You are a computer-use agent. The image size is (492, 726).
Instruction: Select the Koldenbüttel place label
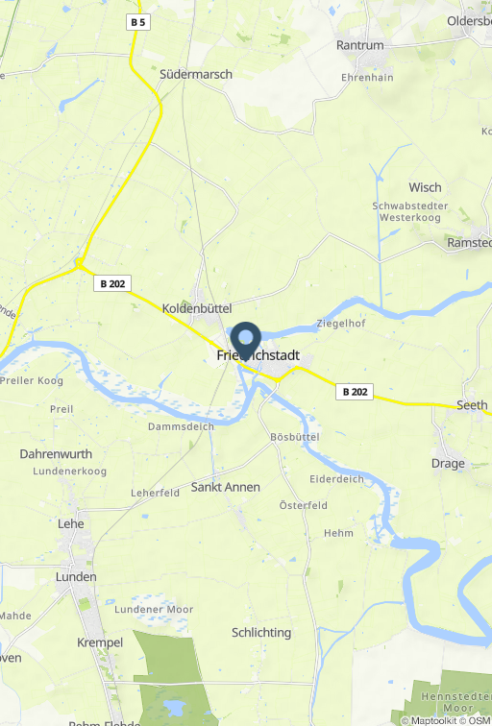tap(197, 308)
